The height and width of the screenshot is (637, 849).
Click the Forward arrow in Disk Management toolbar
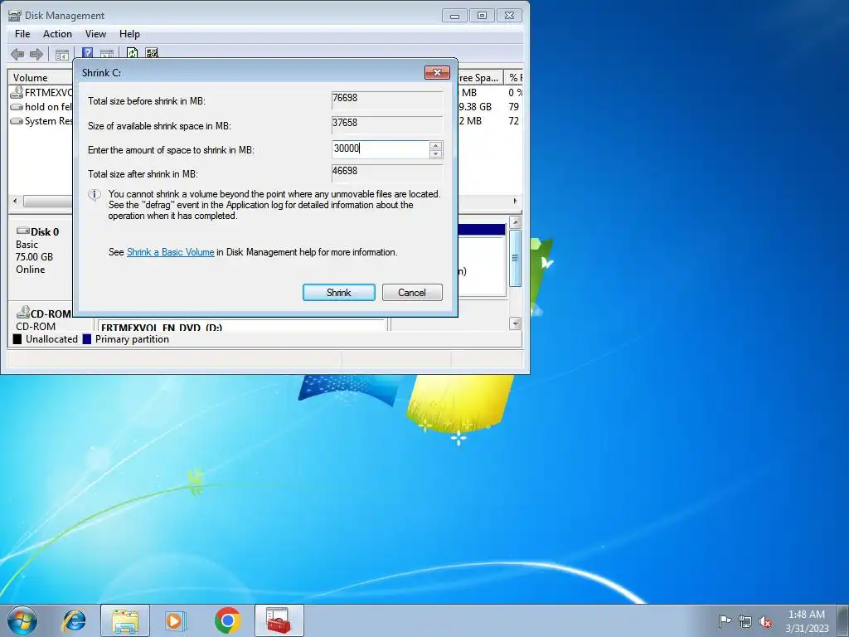tap(36, 54)
